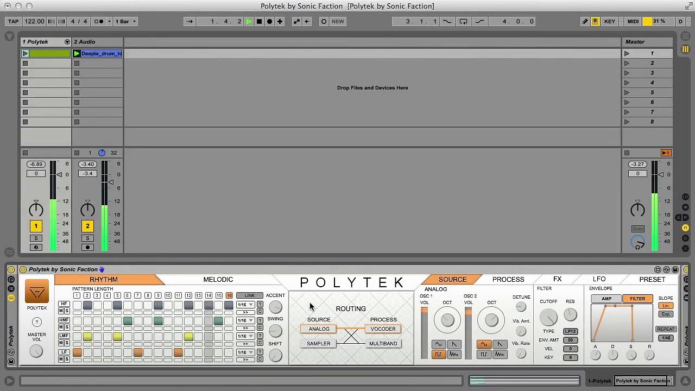Click Punch-In switch icon
This screenshot has width=695, height=391.
(447, 21)
